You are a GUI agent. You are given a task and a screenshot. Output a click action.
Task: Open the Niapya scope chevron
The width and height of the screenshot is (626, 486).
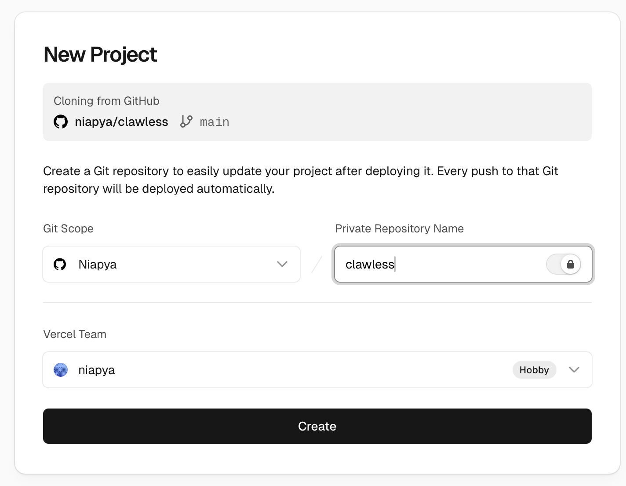pos(282,264)
